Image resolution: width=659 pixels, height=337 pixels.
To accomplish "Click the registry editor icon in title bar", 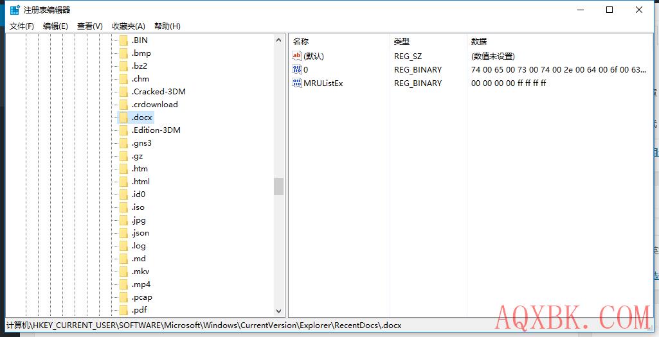I will 15,10.
